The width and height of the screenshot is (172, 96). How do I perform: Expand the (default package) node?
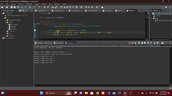5,20
